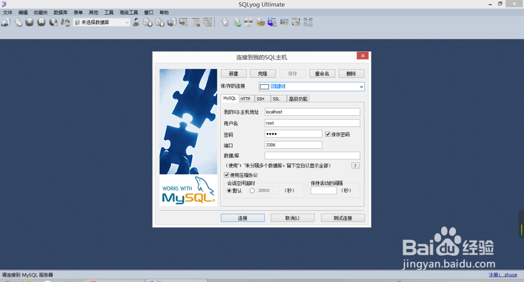Image resolution: width=524 pixels, height=282 pixels.
Task: Click the create table toolbar icon
Action: tap(183, 22)
